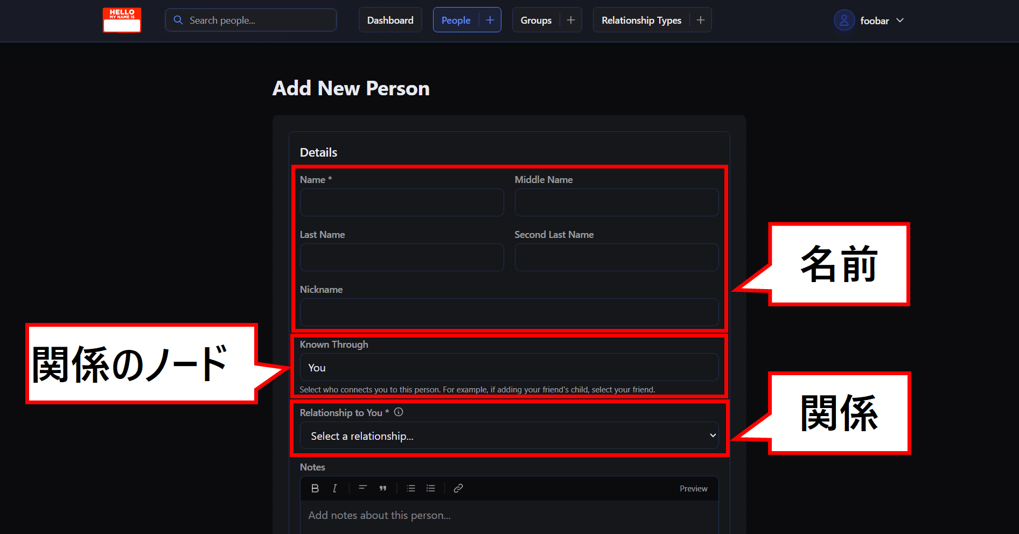Add a new person via People plus icon
This screenshot has height=534, width=1019.
pos(490,20)
